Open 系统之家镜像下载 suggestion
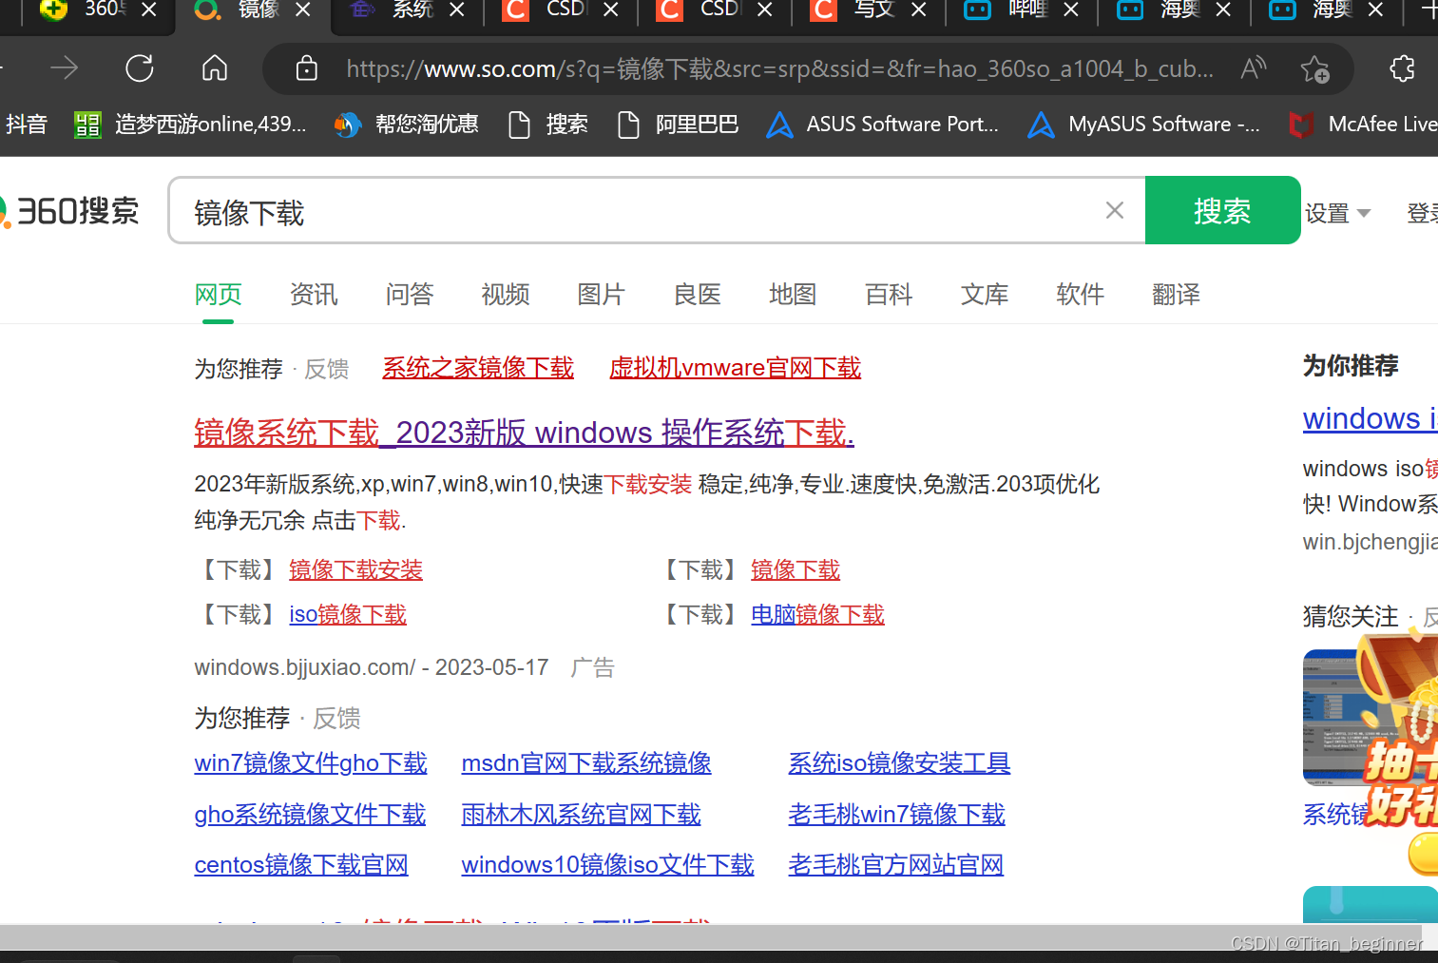This screenshot has width=1438, height=963. pyautogui.click(x=478, y=368)
